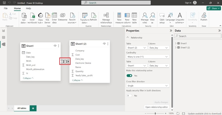The image size is (222, 115).
Task: Switch to Model view in left sidebar
Action: [3, 44]
